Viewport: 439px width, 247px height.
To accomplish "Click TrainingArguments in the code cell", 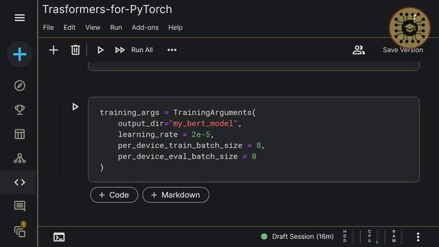I will (213, 113).
